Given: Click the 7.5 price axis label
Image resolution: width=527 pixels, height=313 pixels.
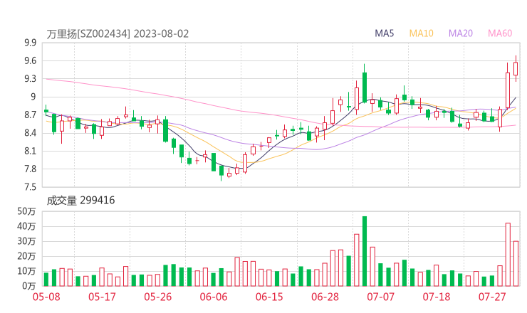Looking at the screenshot, I should 30,187.
